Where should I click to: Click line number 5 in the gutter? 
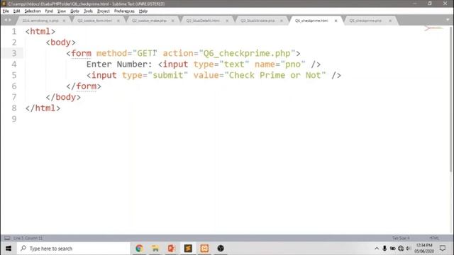tap(14, 75)
